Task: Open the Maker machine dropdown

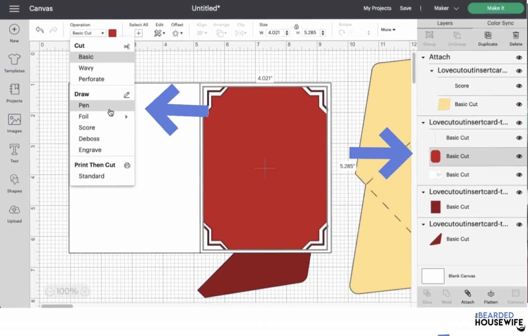Action: (446, 8)
